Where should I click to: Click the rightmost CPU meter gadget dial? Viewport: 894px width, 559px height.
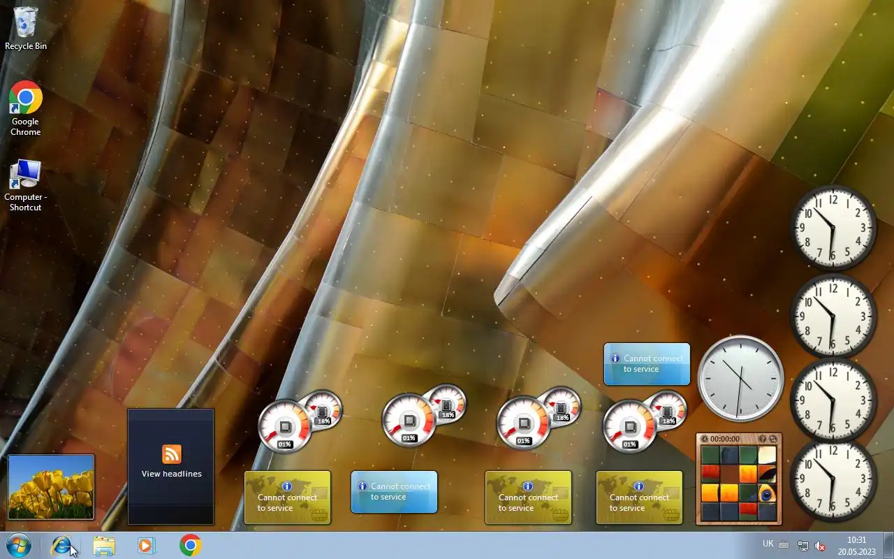[629, 425]
